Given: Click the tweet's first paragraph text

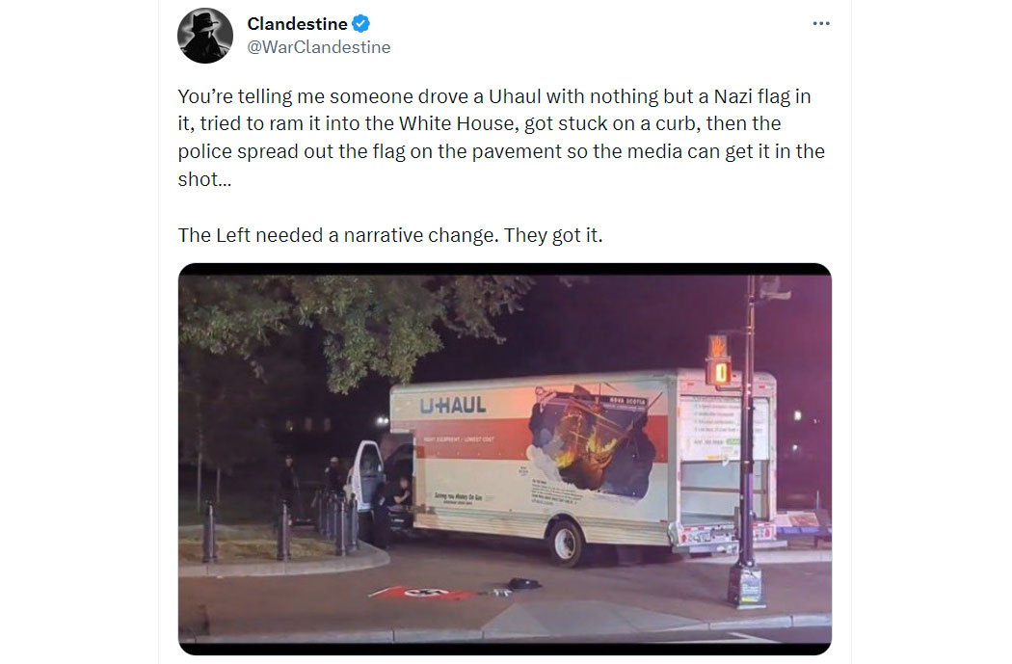Looking at the screenshot, I should (501, 138).
